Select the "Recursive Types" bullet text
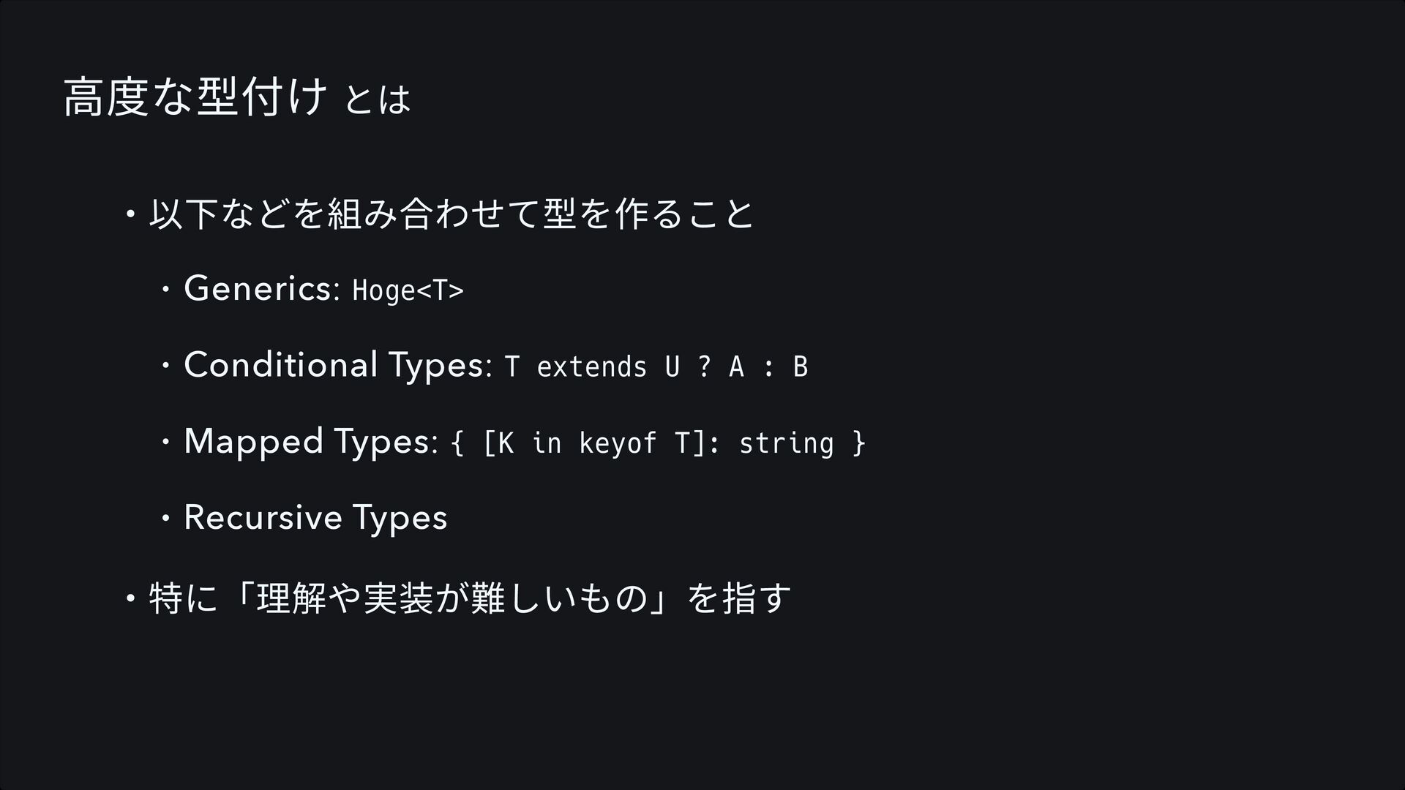This screenshot has height=790, width=1405. point(315,518)
